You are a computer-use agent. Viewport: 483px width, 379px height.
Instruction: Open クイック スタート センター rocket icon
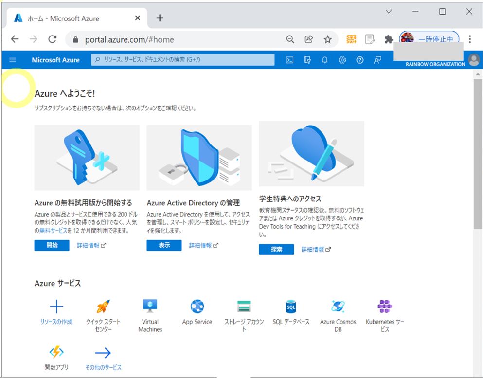[x=103, y=307]
